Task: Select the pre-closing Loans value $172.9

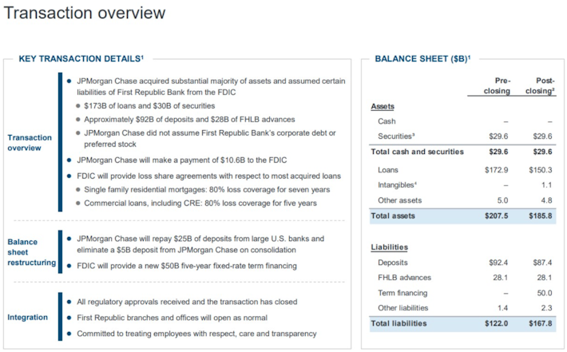Action: (496, 170)
